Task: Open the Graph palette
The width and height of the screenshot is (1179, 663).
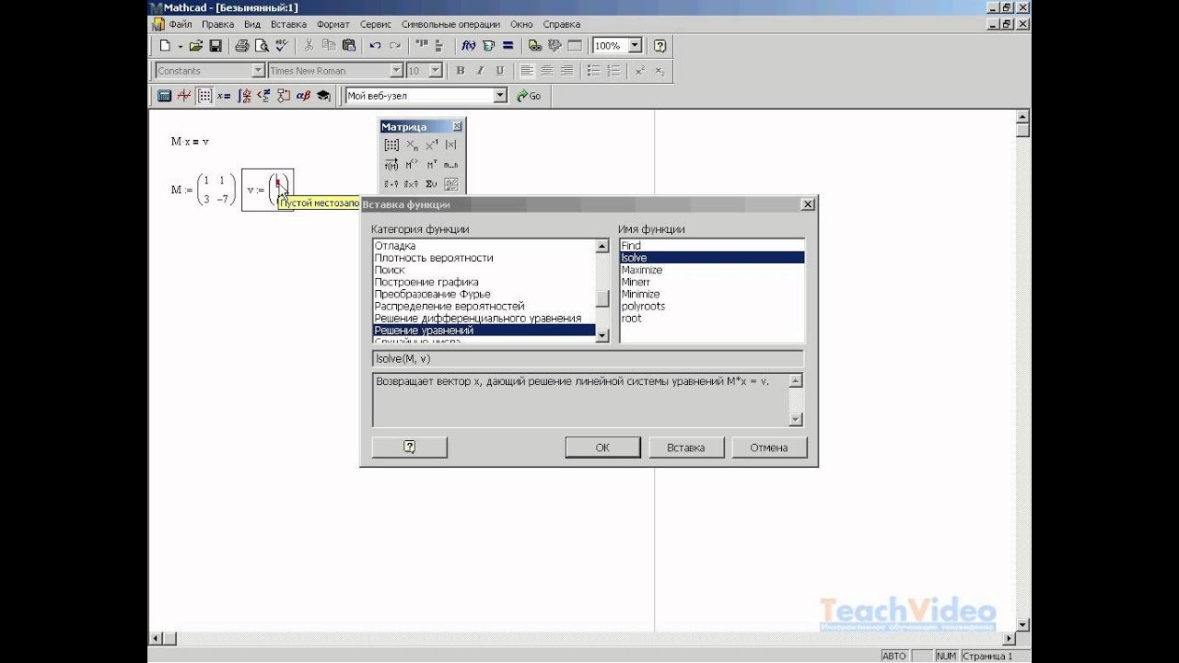Action: coord(184,95)
